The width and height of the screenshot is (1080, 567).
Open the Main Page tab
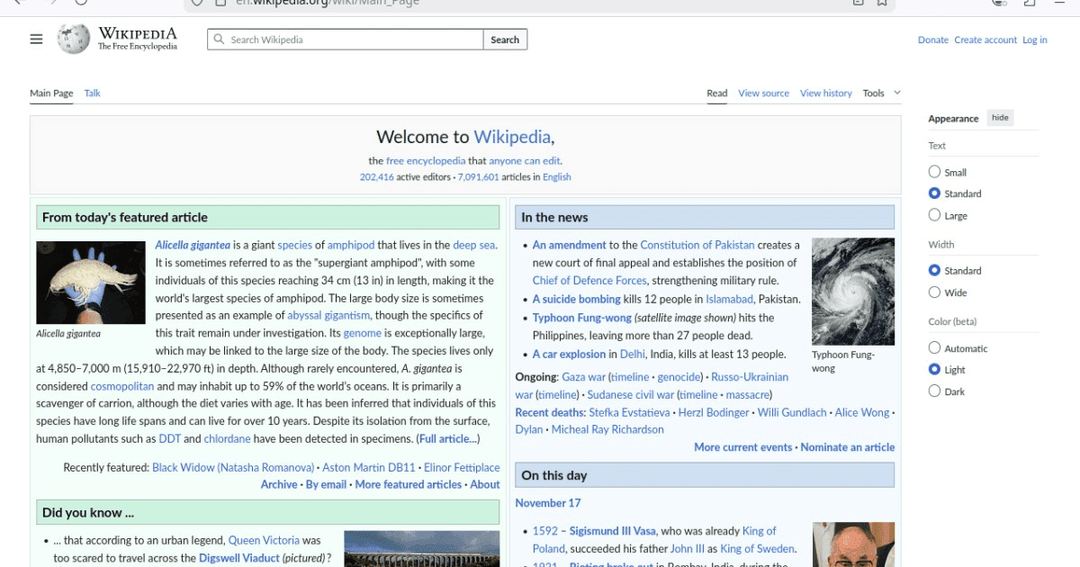[x=51, y=93]
